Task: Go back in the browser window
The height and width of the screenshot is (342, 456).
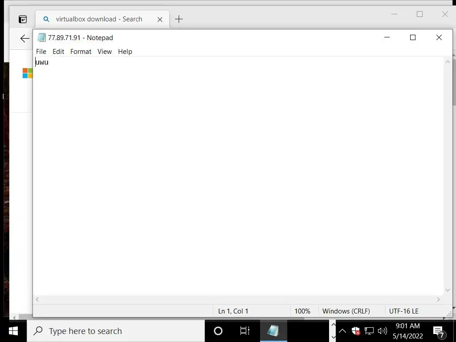Action: click(25, 38)
